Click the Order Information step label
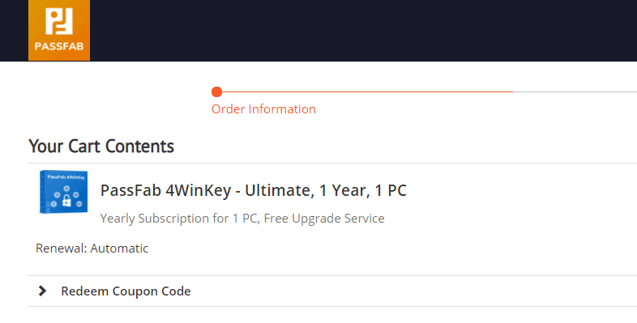The image size is (637, 323). click(263, 109)
